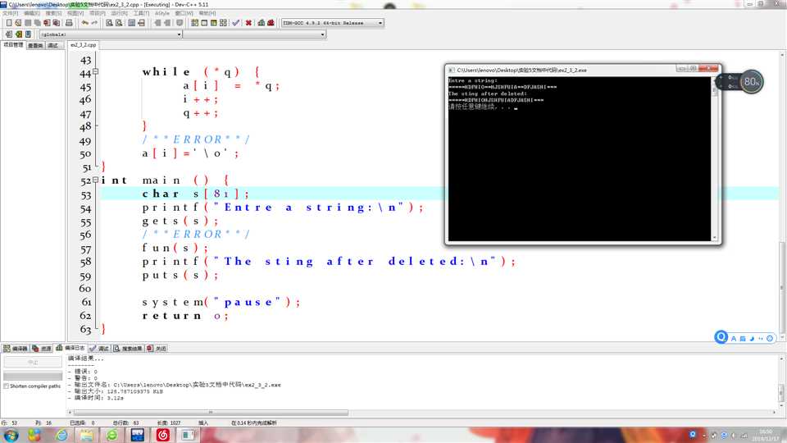Click the blue Q input method icon
Viewport: 787px width, 443px height.
click(x=721, y=337)
